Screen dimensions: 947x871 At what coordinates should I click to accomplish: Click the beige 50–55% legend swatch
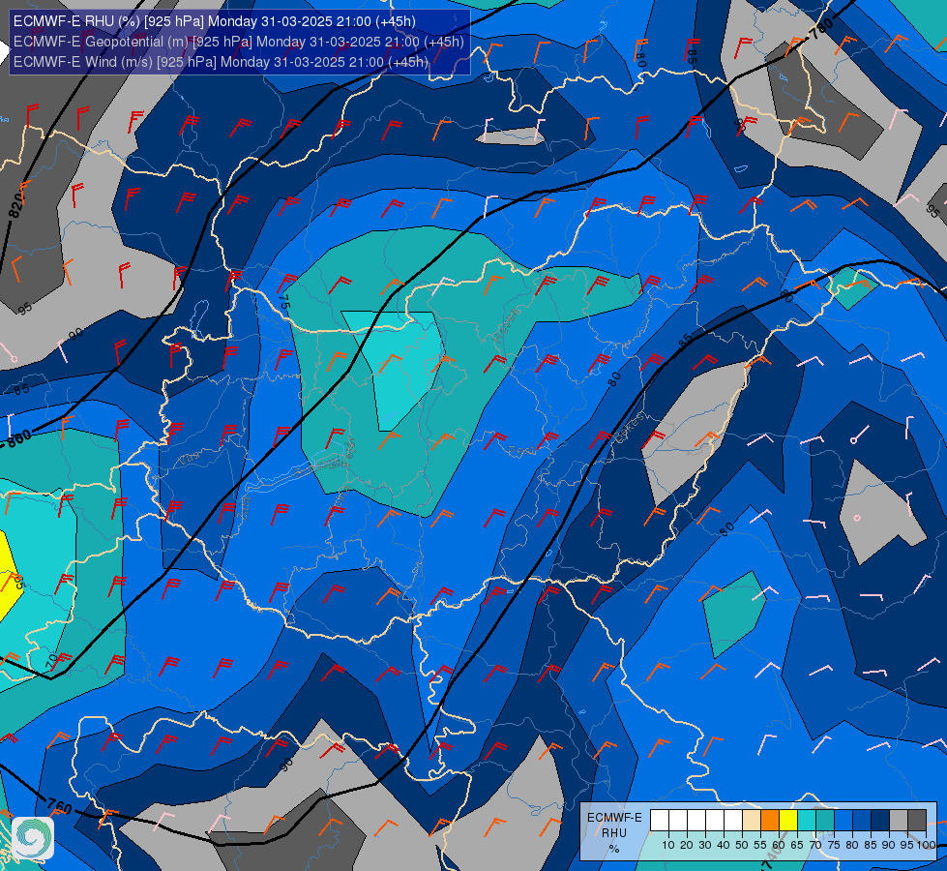click(752, 820)
